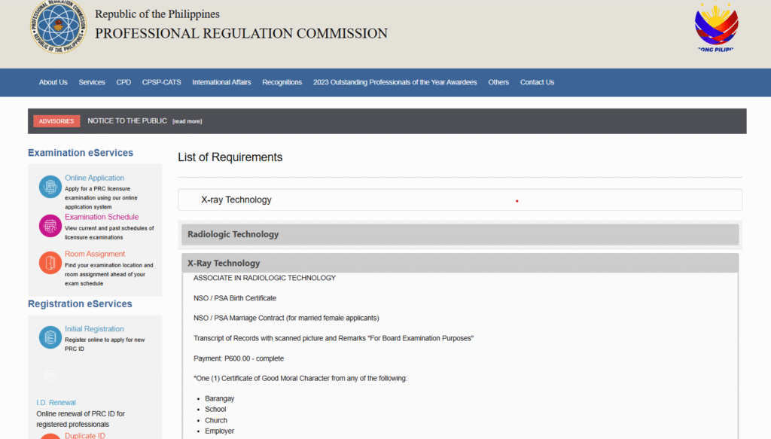Image resolution: width=771 pixels, height=439 pixels.
Task: Open the X-ray Technology profession dropdown
Action: click(x=460, y=200)
